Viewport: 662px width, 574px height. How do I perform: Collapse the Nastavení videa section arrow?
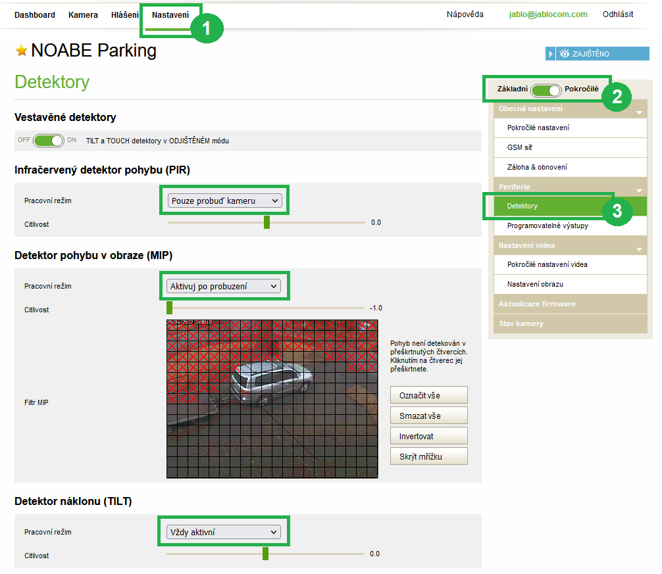(x=638, y=249)
